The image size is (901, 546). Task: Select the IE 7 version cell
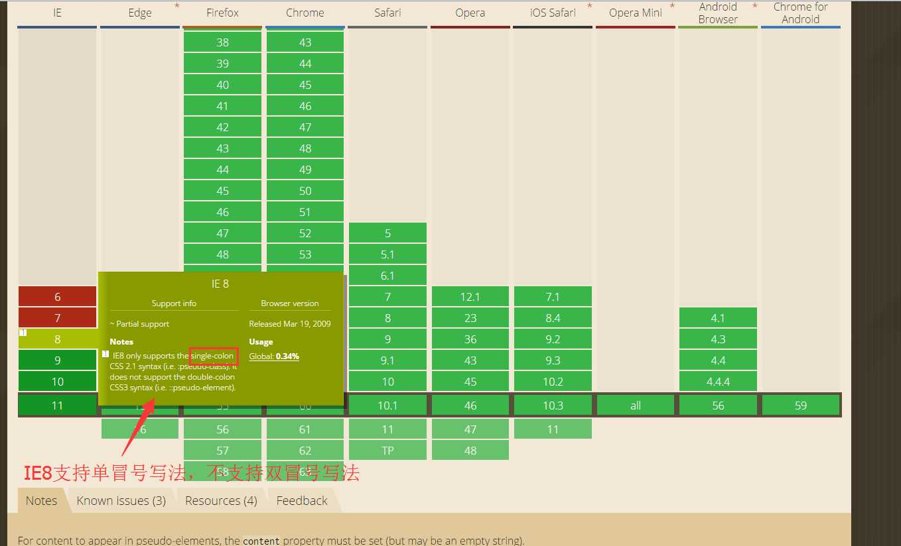tap(57, 318)
